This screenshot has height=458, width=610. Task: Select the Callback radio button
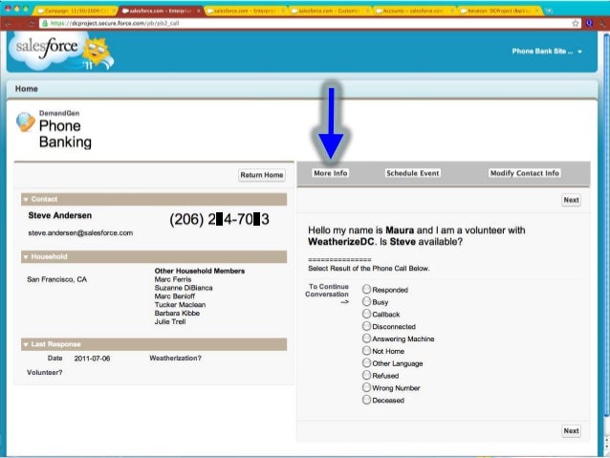[x=366, y=314]
